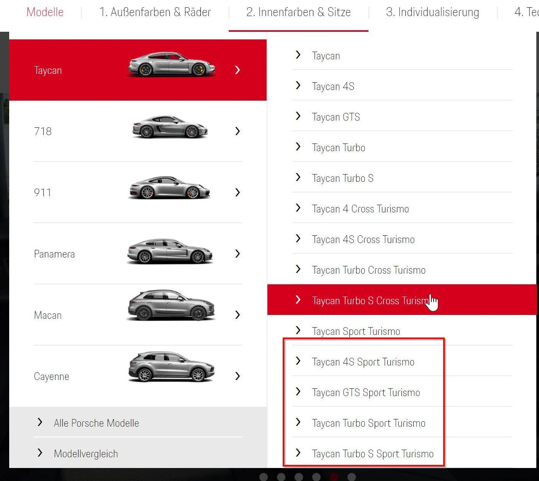Expand 911 series with its right chevron
This screenshot has width=539, height=481.
pyautogui.click(x=238, y=192)
